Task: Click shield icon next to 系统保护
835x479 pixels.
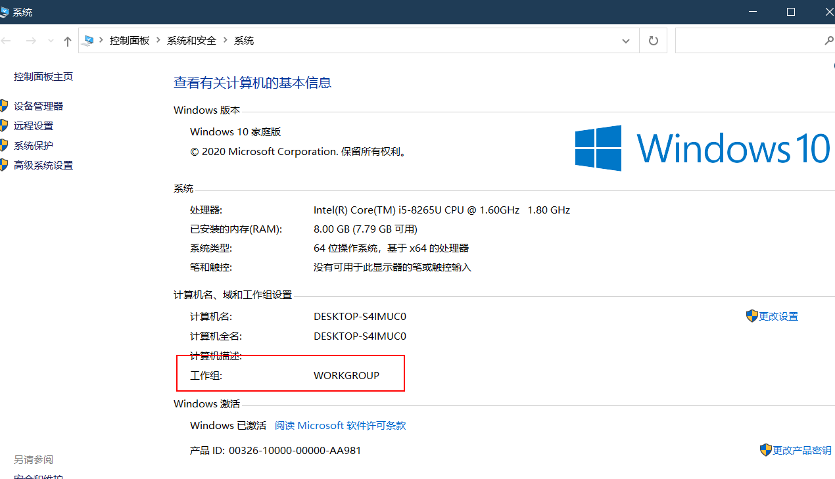Action: (3, 146)
